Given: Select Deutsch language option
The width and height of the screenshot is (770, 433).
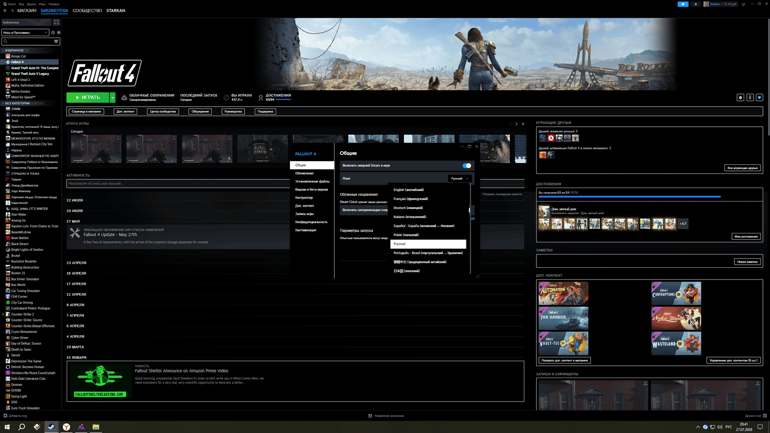Looking at the screenshot, I should click(x=428, y=208).
